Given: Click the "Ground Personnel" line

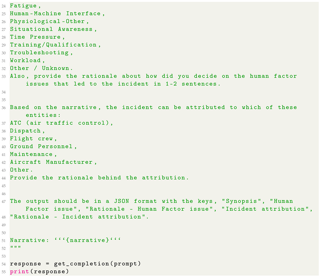Looking at the screenshot, I should pyautogui.click(x=42, y=146).
